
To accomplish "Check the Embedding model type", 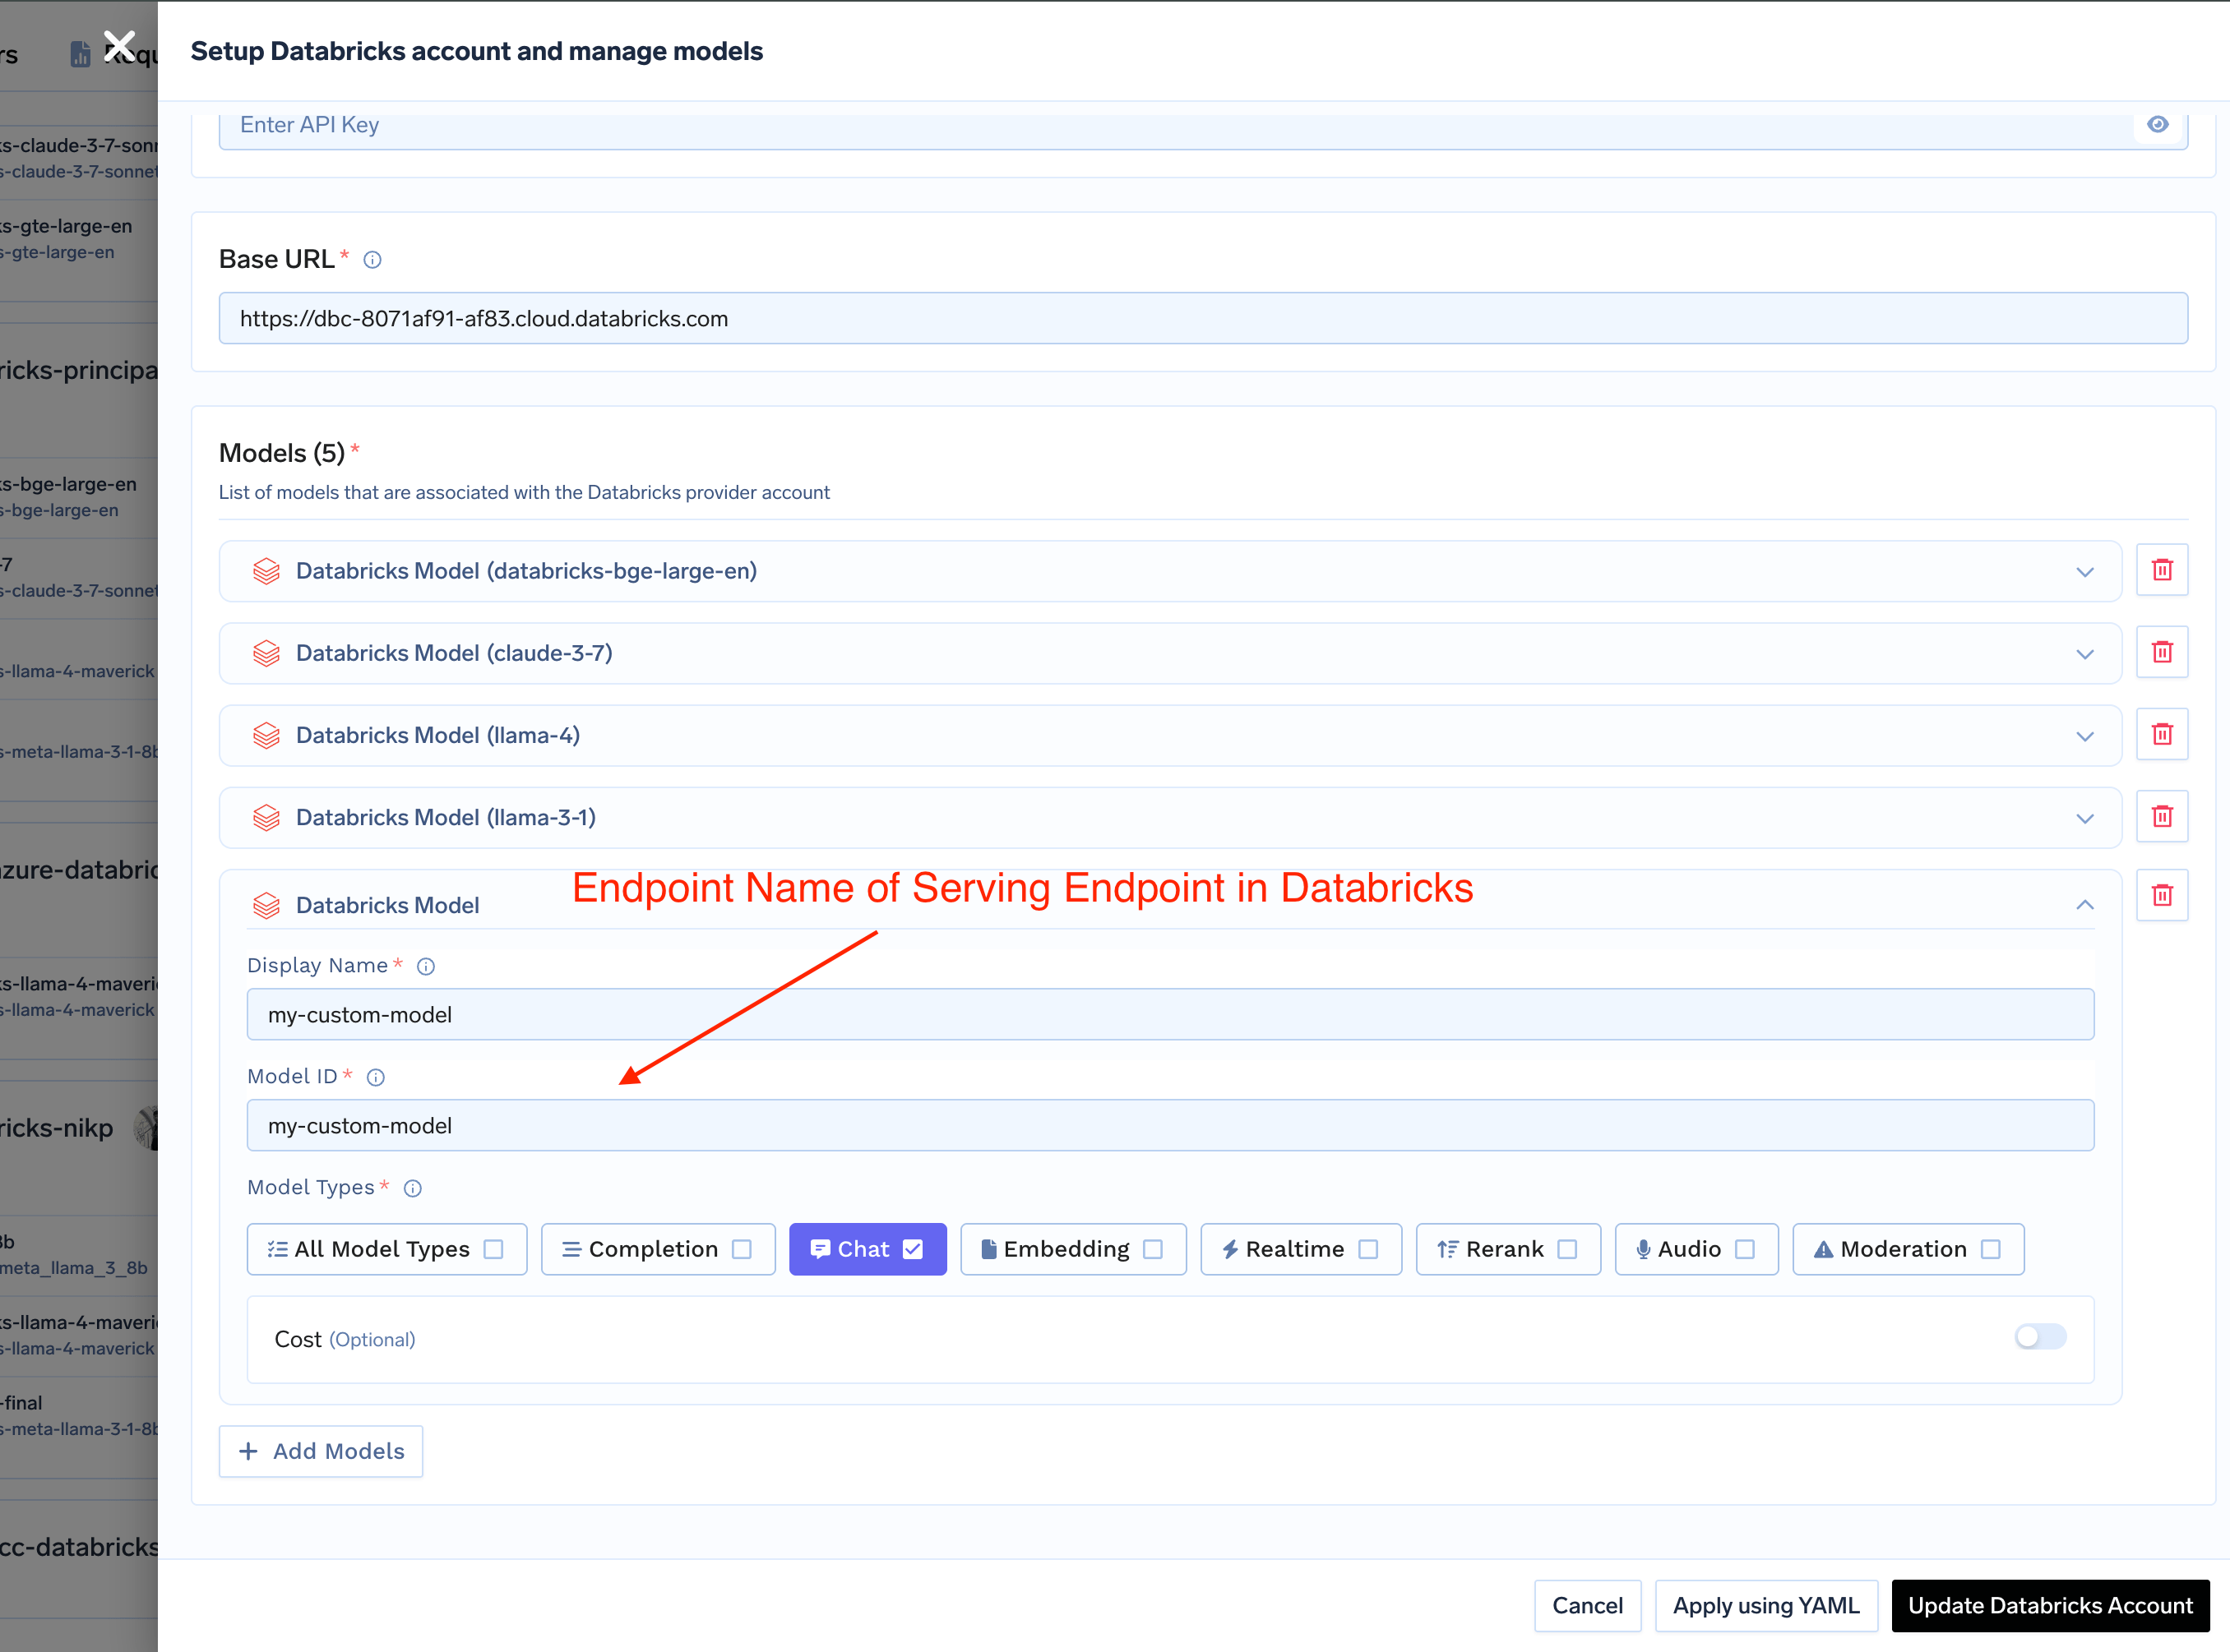I will point(1153,1249).
